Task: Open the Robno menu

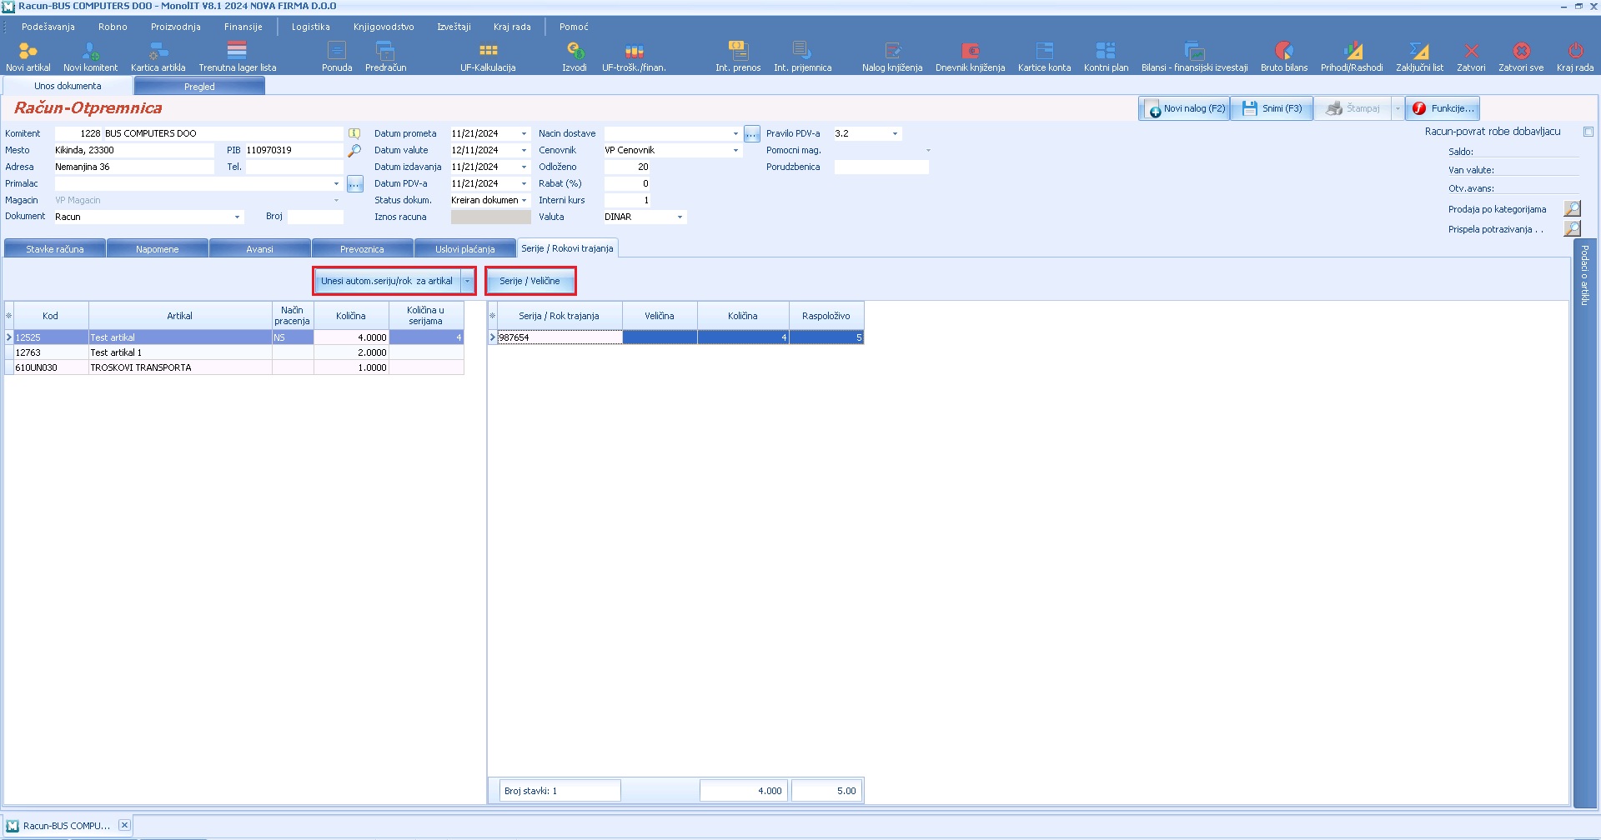Action: pyautogui.click(x=113, y=27)
